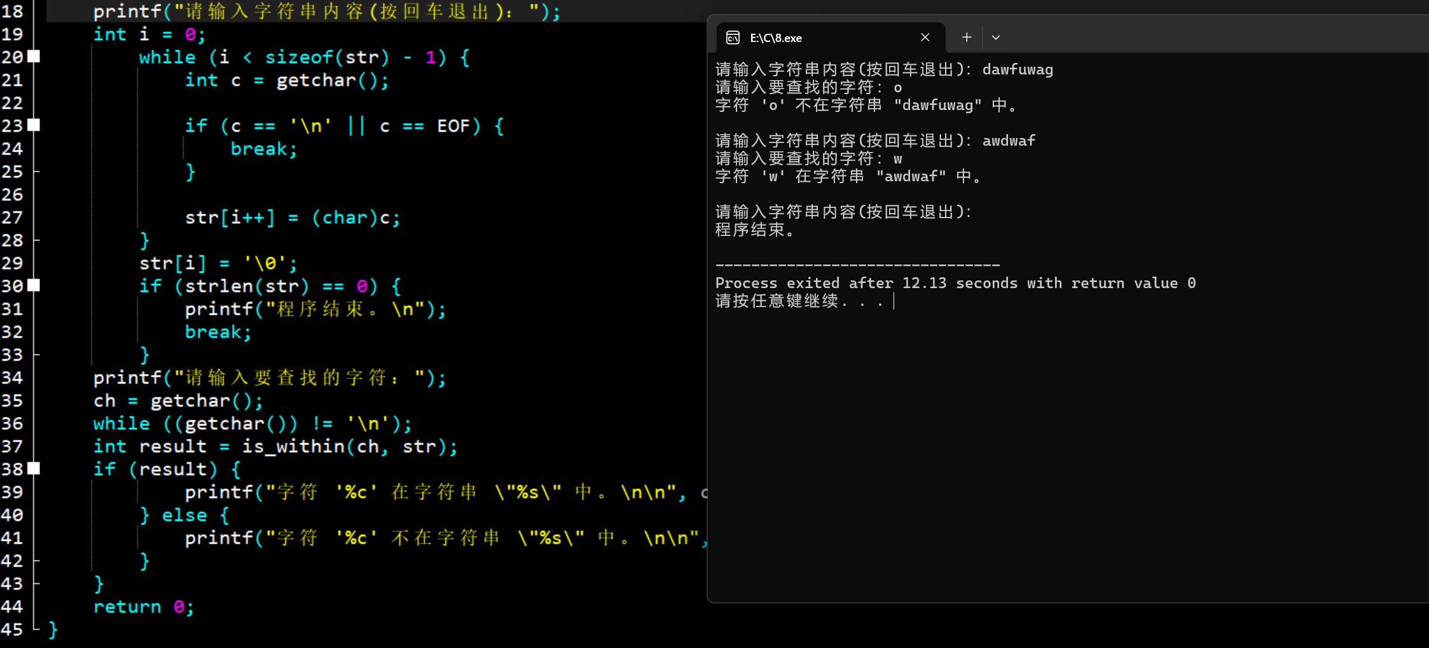Click terminal line "请输入要查找的字符: o"

pos(809,87)
